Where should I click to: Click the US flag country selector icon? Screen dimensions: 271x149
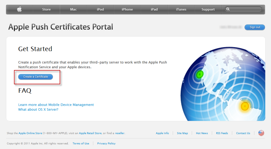pos(261,133)
